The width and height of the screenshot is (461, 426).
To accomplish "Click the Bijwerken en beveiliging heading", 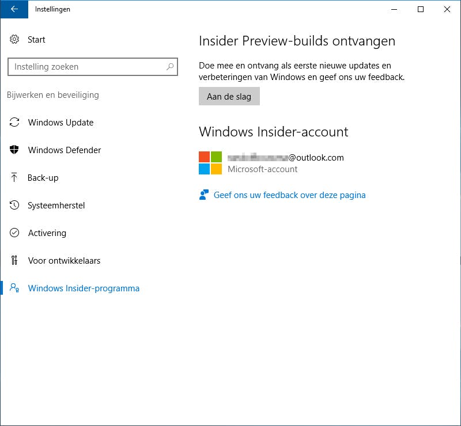I will pyautogui.click(x=53, y=95).
